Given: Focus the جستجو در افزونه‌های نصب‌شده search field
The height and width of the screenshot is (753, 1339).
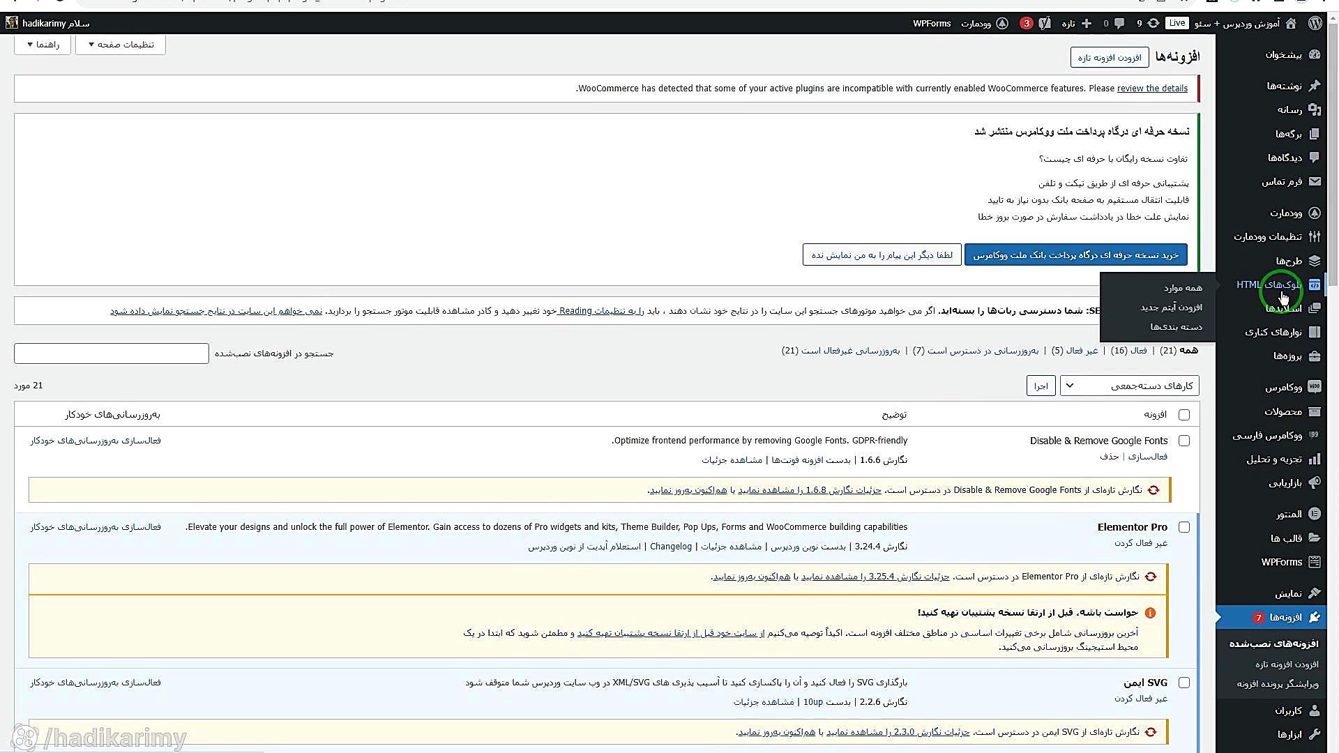Looking at the screenshot, I should 112,353.
